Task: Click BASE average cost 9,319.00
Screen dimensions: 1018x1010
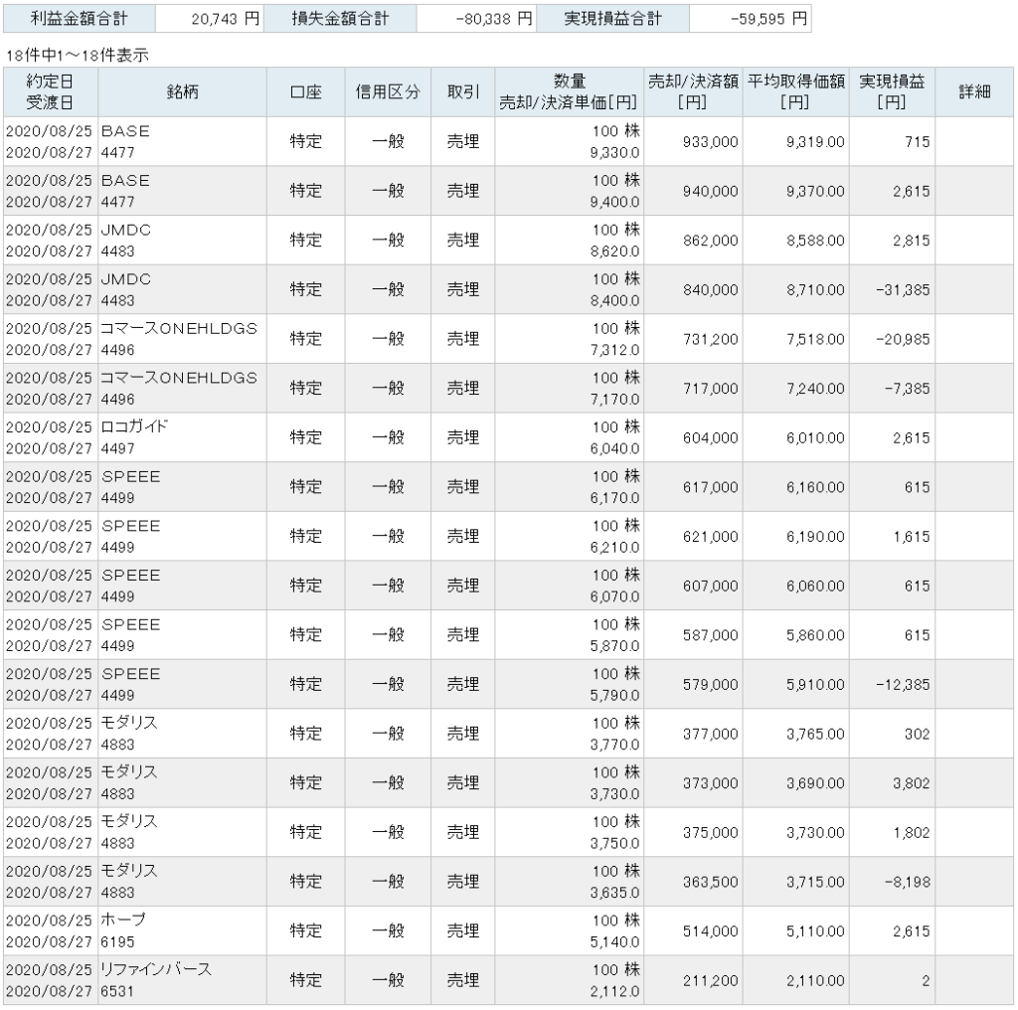Action: point(815,142)
